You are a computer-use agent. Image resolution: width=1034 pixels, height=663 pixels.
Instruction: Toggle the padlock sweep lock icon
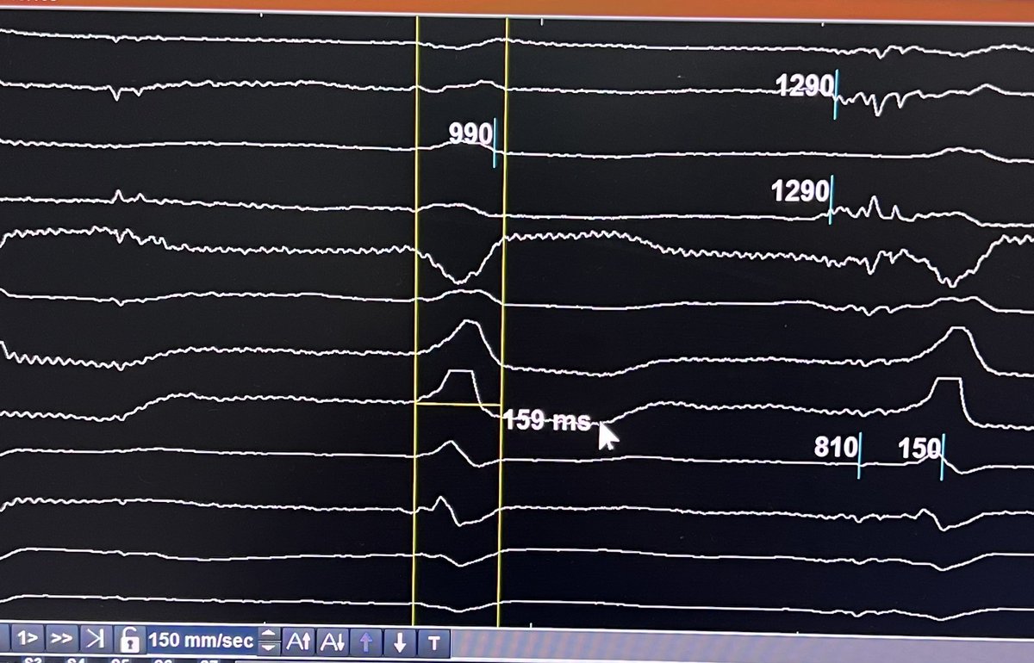click(x=130, y=640)
